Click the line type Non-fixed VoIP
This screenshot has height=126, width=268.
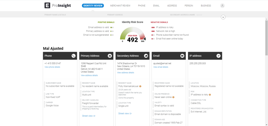click(x=53, y=97)
